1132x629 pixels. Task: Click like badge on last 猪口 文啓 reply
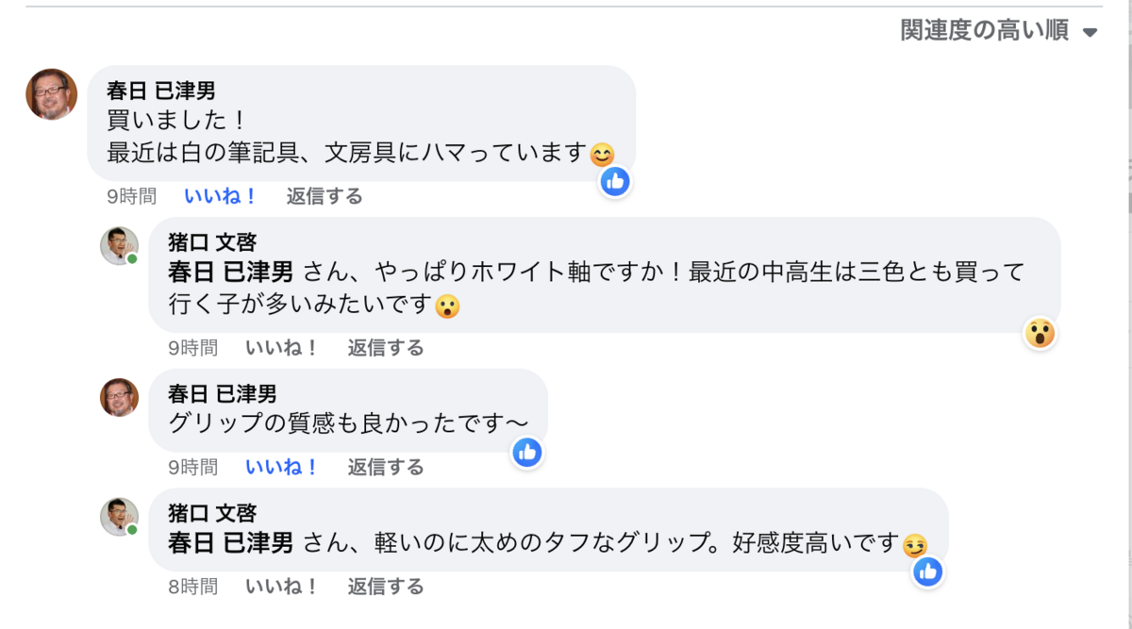(x=928, y=571)
